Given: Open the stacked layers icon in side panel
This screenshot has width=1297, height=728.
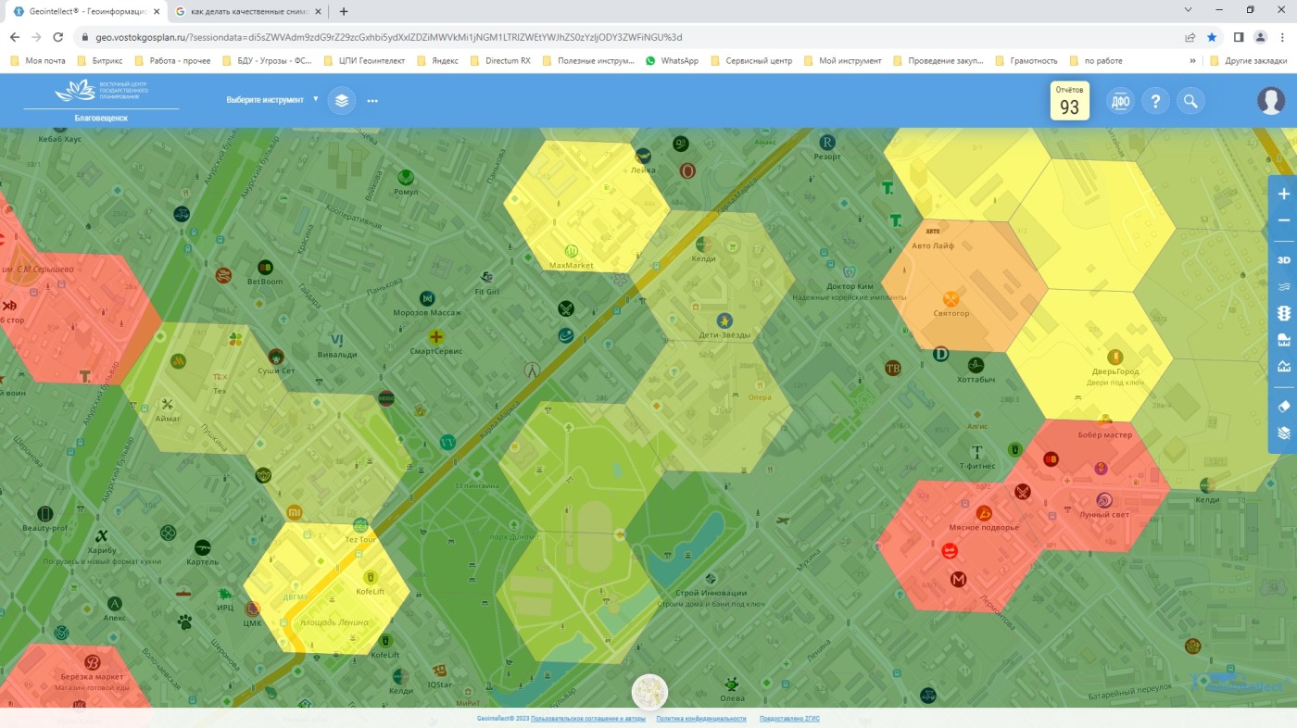Looking at the screenshot, I should click(1284, 433).
